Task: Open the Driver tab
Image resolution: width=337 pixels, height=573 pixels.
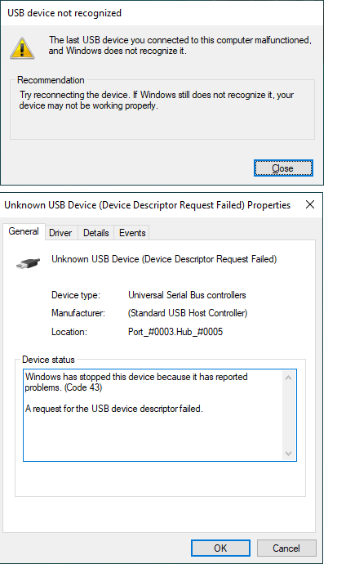Action: (x=60, y=233)
